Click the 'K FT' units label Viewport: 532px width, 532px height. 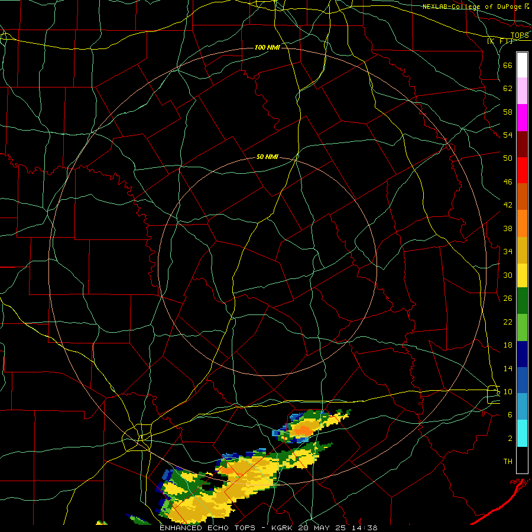(499, 41)
